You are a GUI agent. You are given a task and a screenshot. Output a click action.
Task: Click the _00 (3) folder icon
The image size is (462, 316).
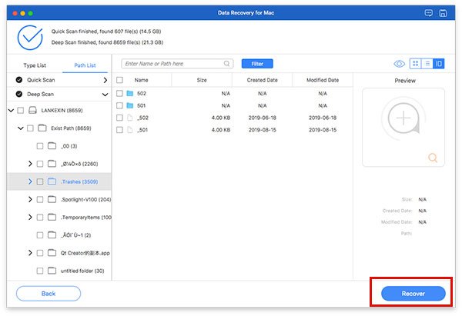pyautogui.click(x=52, y=146)
